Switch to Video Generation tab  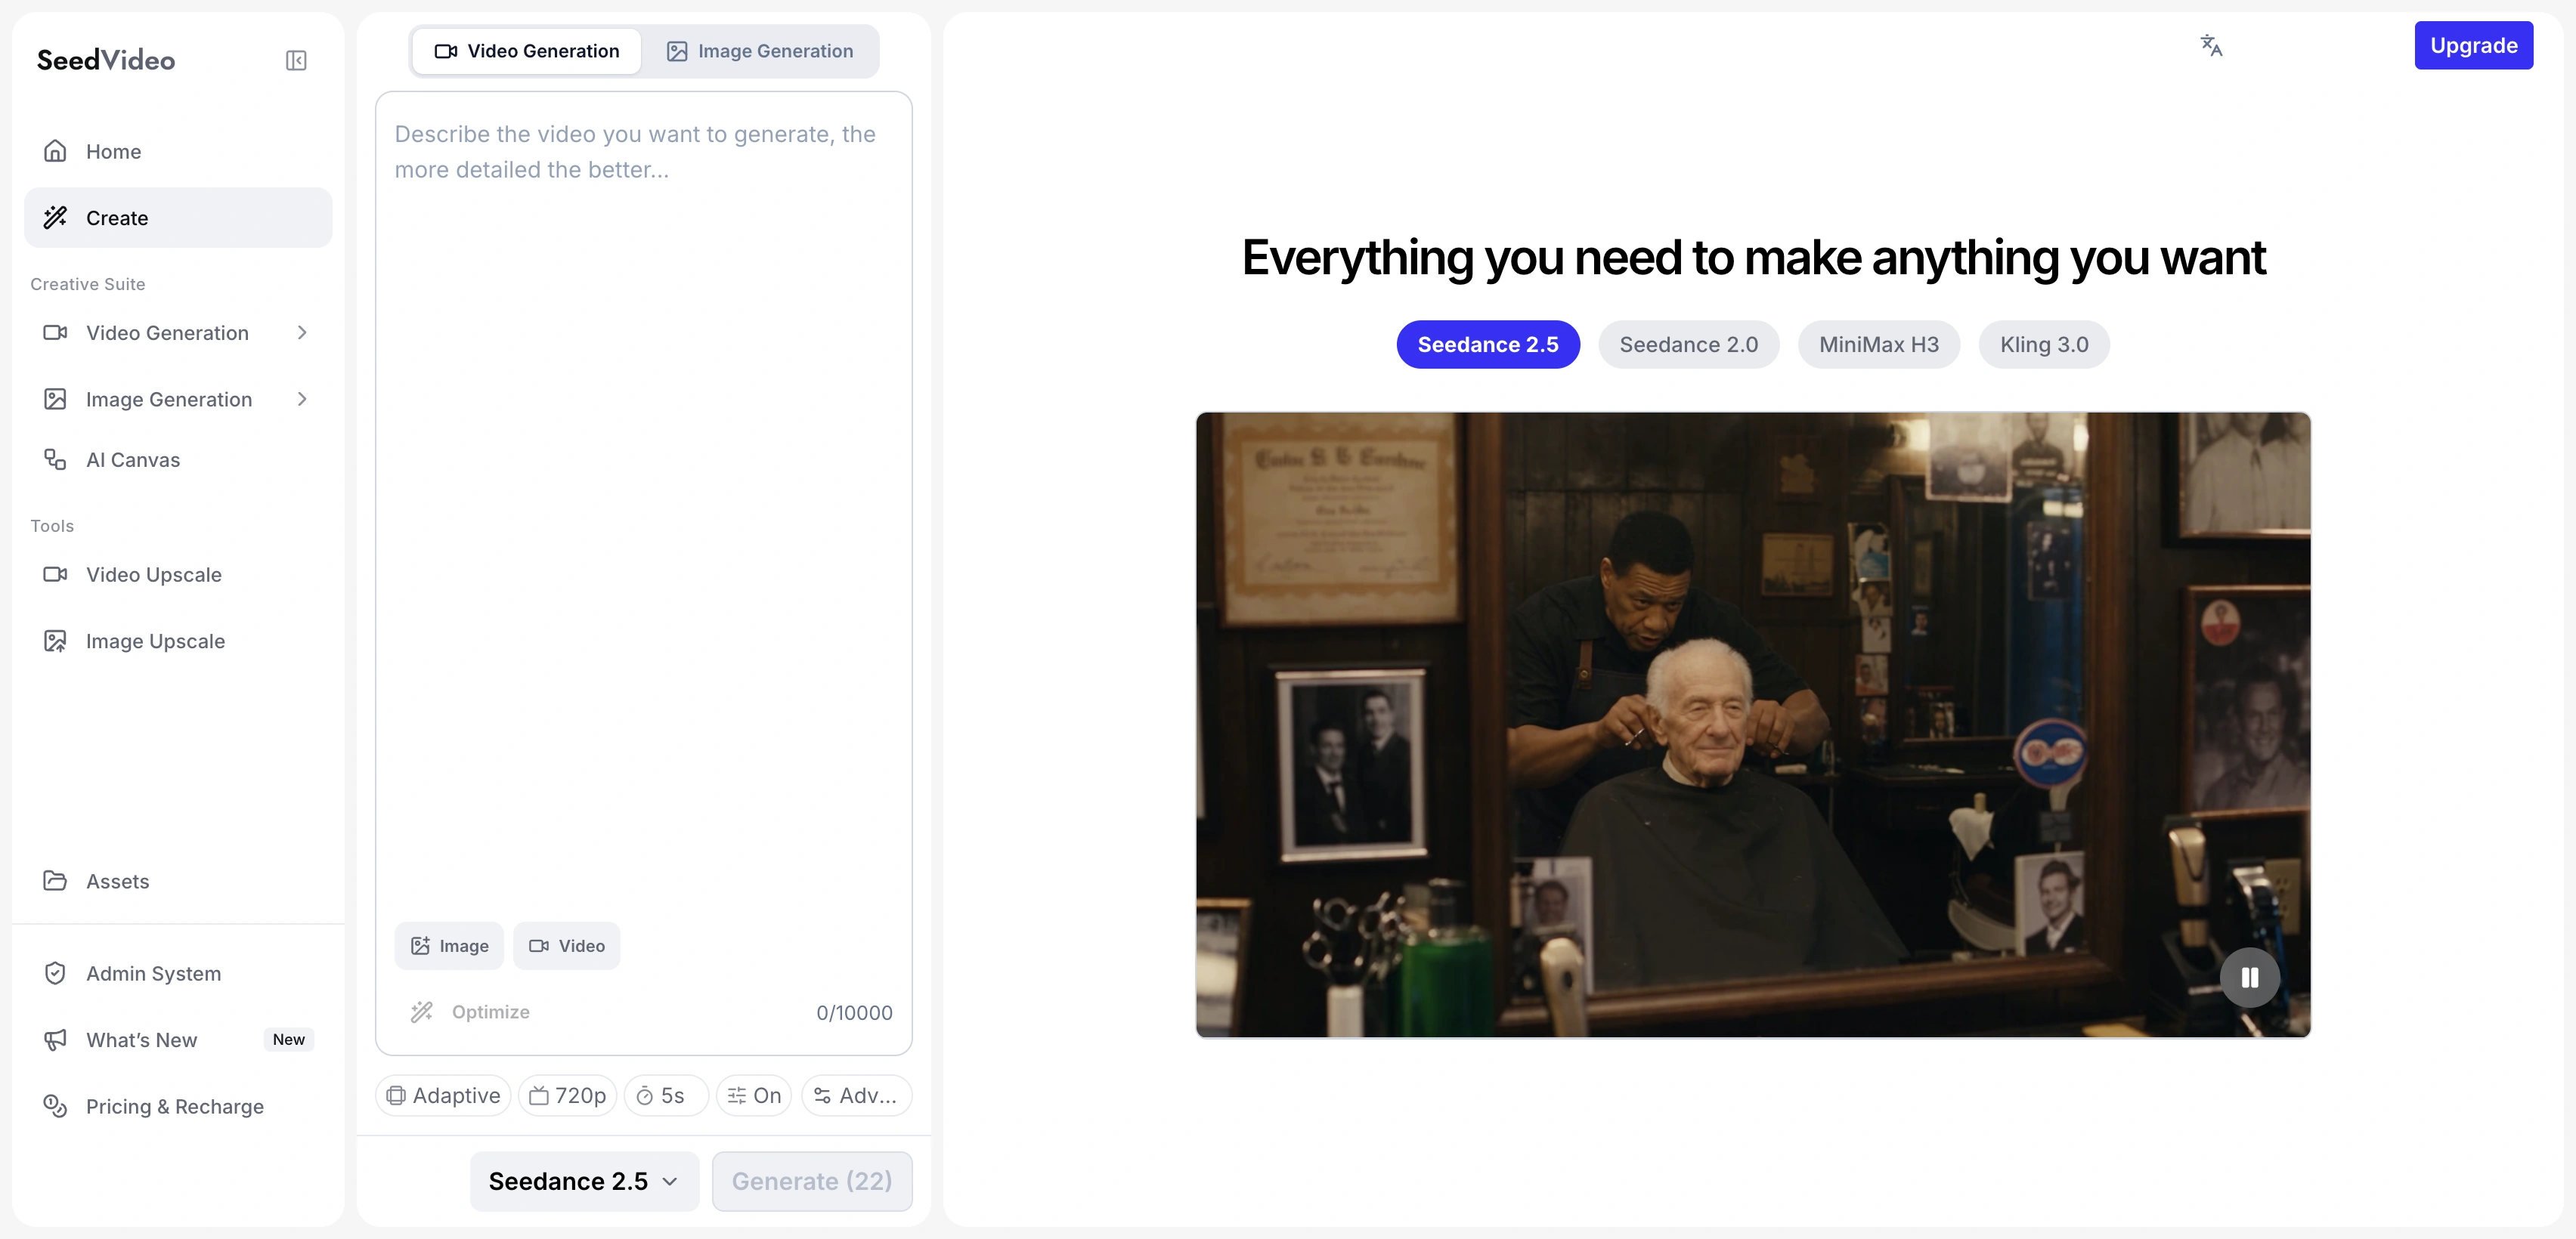527,51
